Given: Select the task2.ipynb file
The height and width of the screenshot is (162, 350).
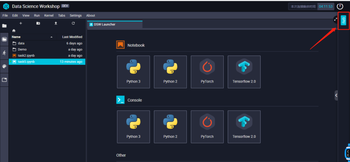Looking at the screenshot, I should 47,56.
